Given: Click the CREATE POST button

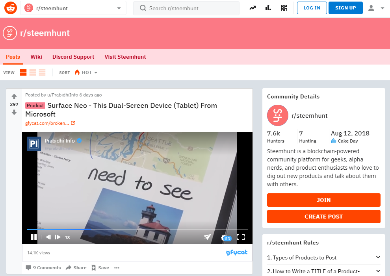Looking at the screenshot, I should (x=323, y=217).
